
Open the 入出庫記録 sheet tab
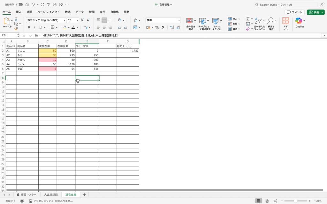[x=51, y=195]
